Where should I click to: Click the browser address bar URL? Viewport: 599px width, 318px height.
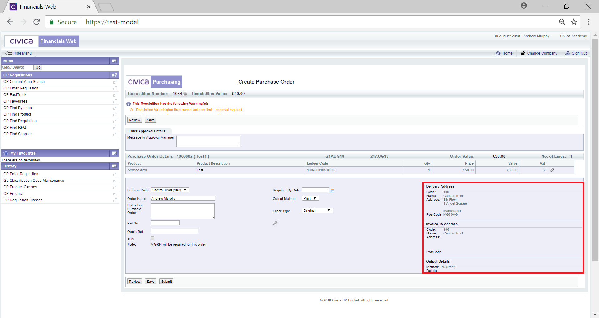pyautogui.click(x=112, y=22)
